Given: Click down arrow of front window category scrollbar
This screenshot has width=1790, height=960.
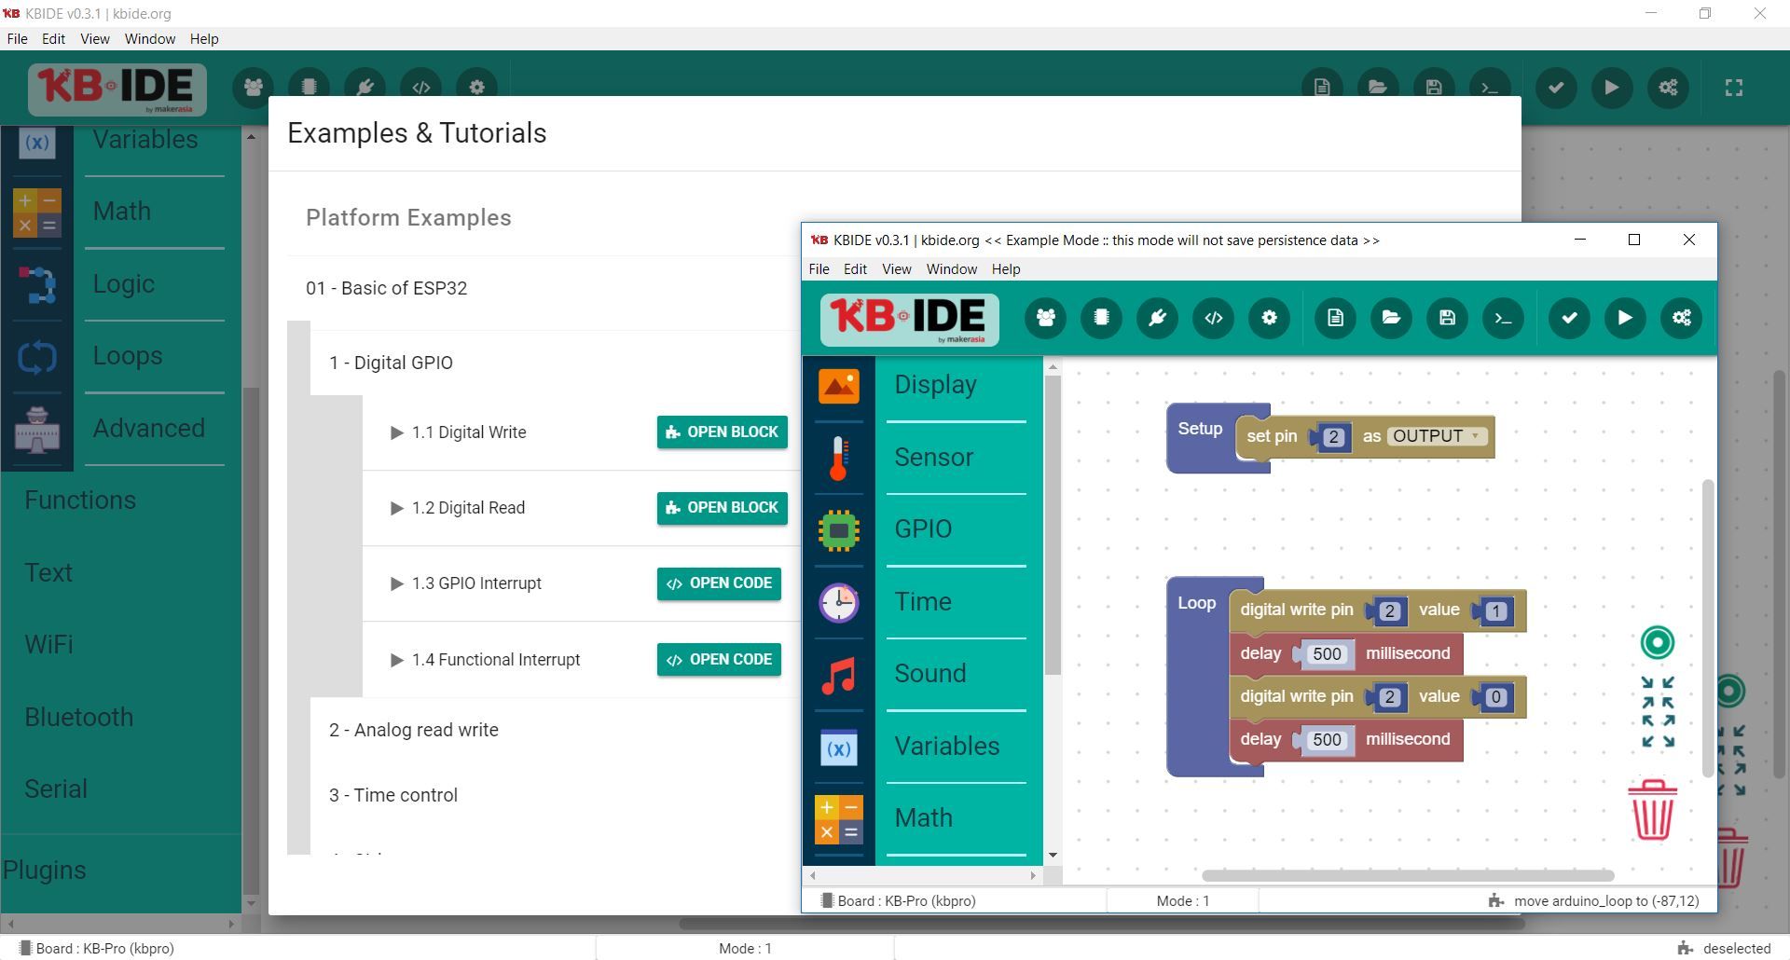Looking at the screenshot, I should [x=1053, y=855].
